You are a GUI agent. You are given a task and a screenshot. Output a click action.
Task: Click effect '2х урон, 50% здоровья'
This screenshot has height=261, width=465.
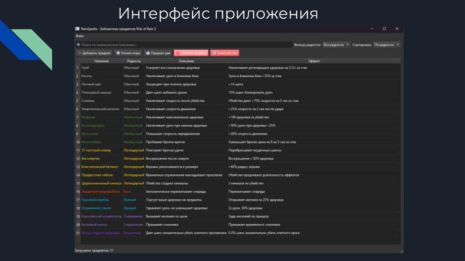(x=245, y=208)
